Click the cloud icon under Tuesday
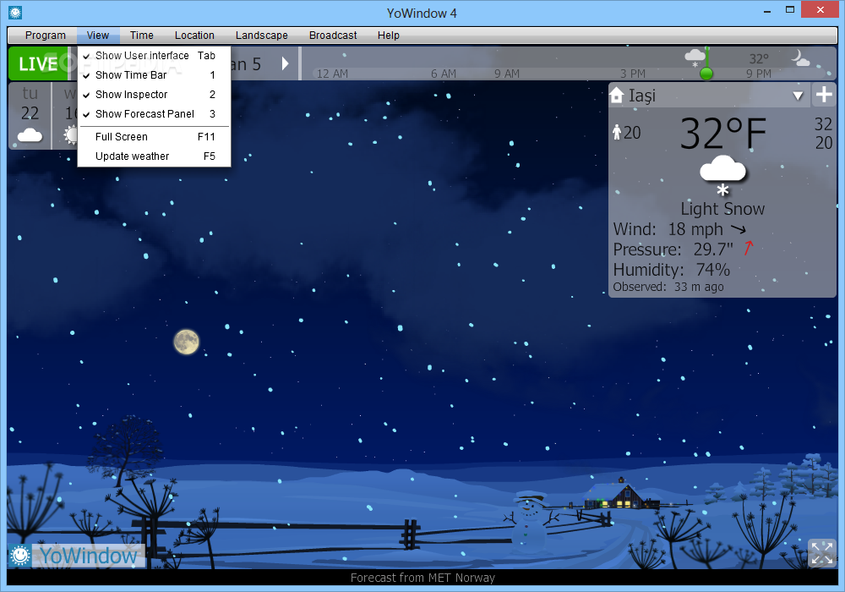The height and width of the screenshot is (592, 845). click(30, 134)
